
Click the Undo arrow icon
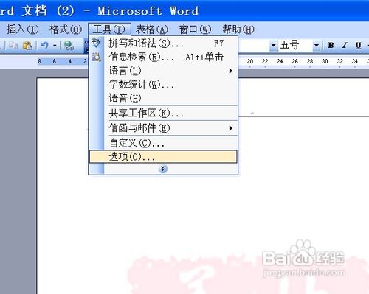[45, 46]
